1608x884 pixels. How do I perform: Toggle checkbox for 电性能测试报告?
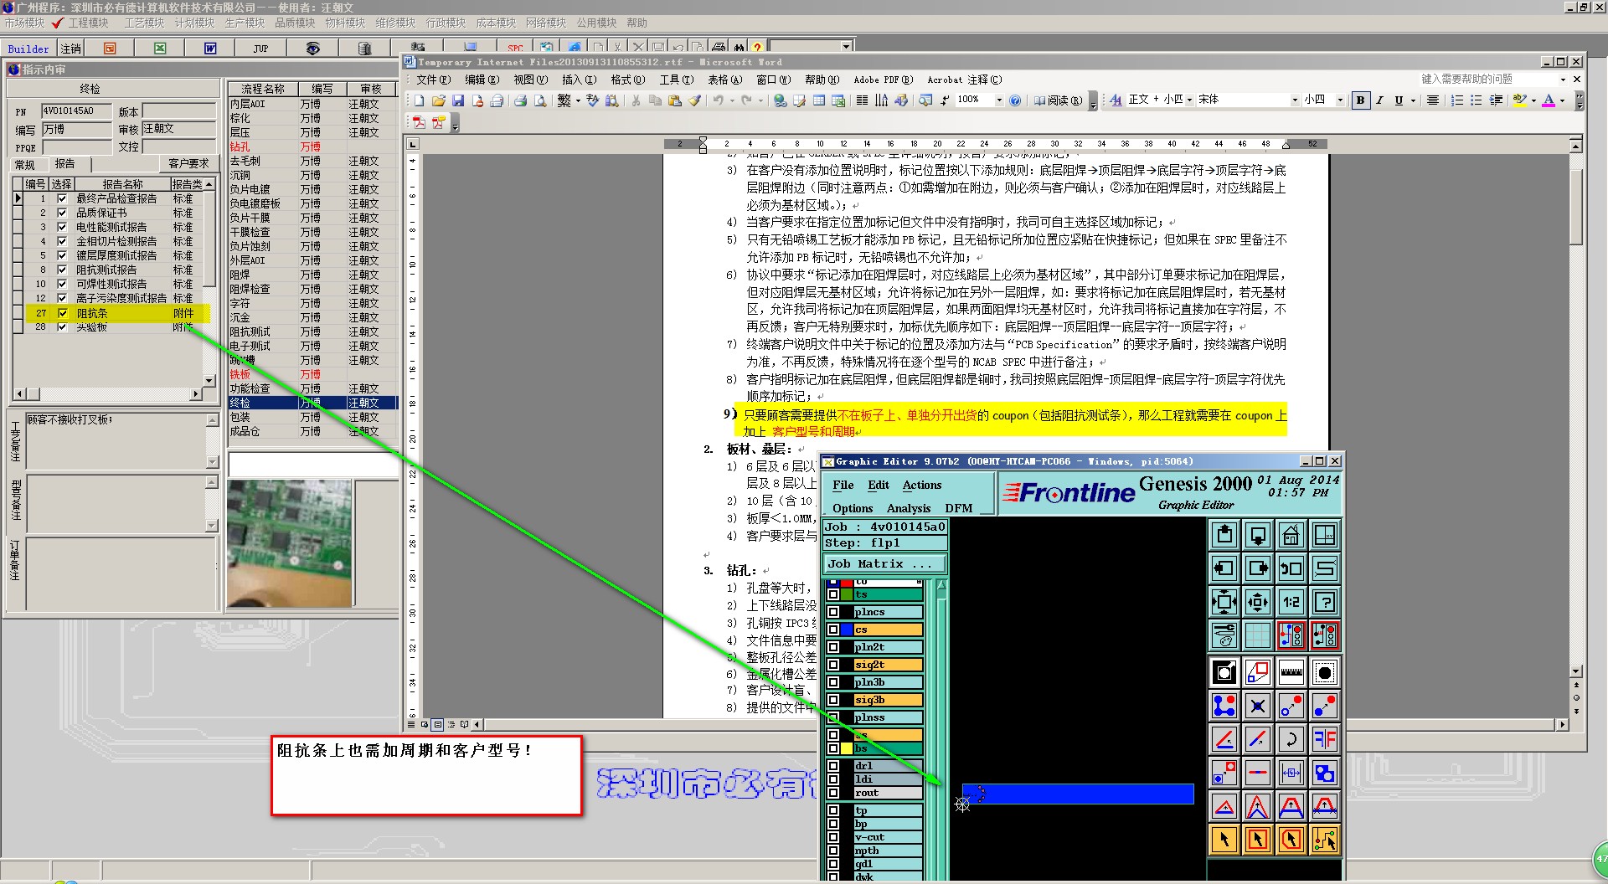click(x=62, y=227)
